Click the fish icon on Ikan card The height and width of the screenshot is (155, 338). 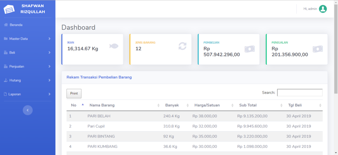coord(114,46)
